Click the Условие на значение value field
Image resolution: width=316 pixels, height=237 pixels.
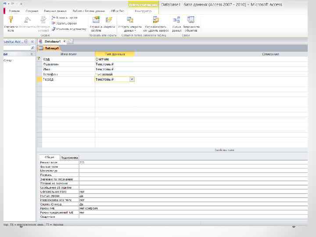(x=193, y=183)
